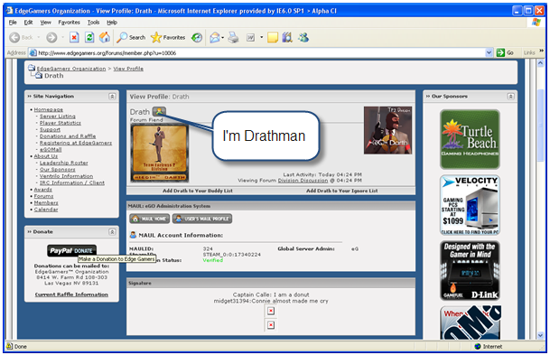Collapse the Site Navigation panel

point(112,96)
